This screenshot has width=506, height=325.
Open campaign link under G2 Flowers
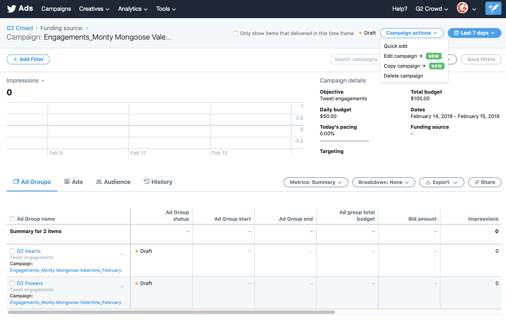pyautogui.click(x=66, y=302)
